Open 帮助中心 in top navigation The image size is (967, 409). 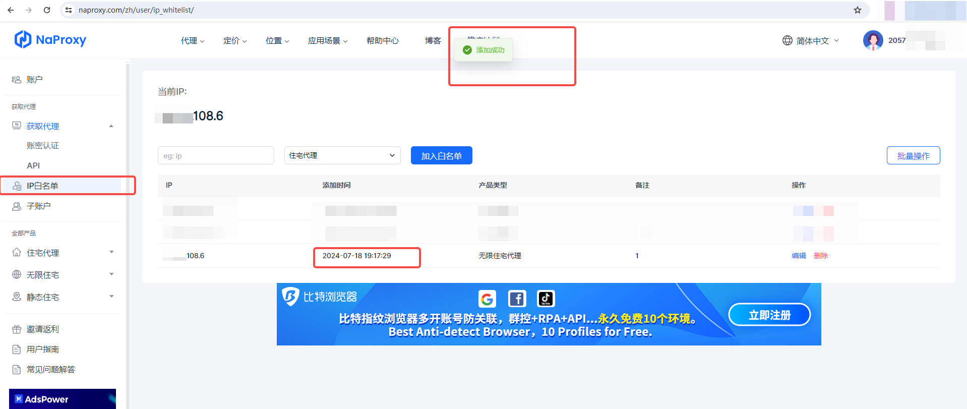[383, 41]
